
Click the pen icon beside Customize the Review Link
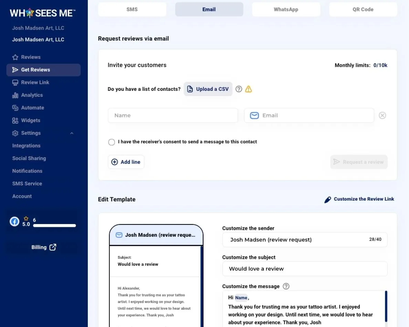[328, 200]
